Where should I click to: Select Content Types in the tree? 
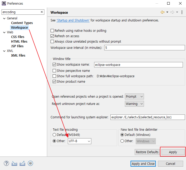point(22,23)
